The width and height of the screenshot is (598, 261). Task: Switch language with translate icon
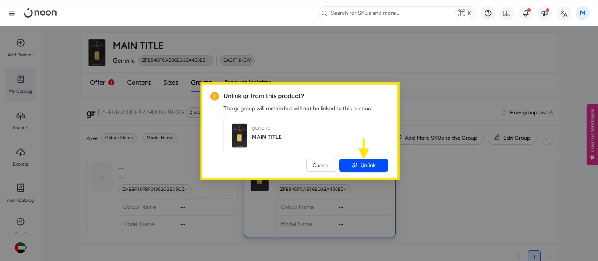(x=564, y=13)
